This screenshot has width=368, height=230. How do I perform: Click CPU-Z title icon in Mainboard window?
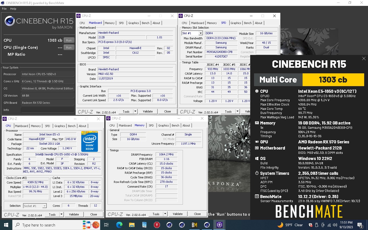(x=78, y=16)
